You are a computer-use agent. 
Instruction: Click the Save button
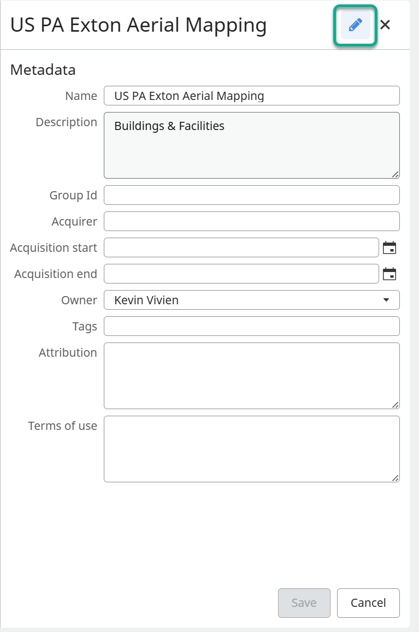click(304, 603)
